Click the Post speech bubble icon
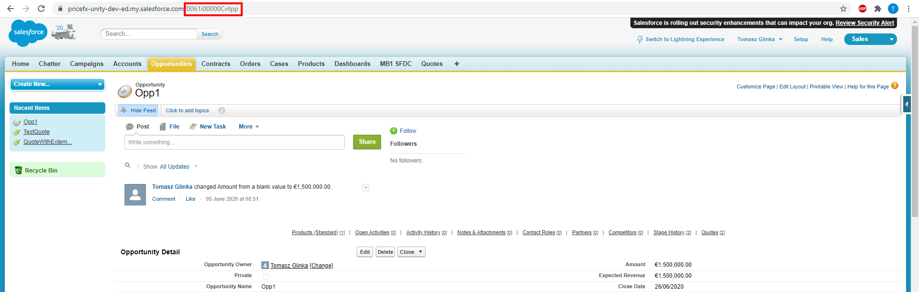 pos(130,127)
